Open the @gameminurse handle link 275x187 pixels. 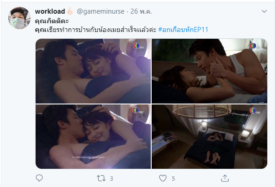pos(100,11)
